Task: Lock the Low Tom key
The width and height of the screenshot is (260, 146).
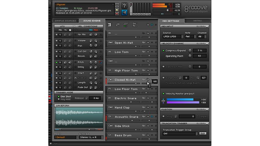Action: click(148, 52)
